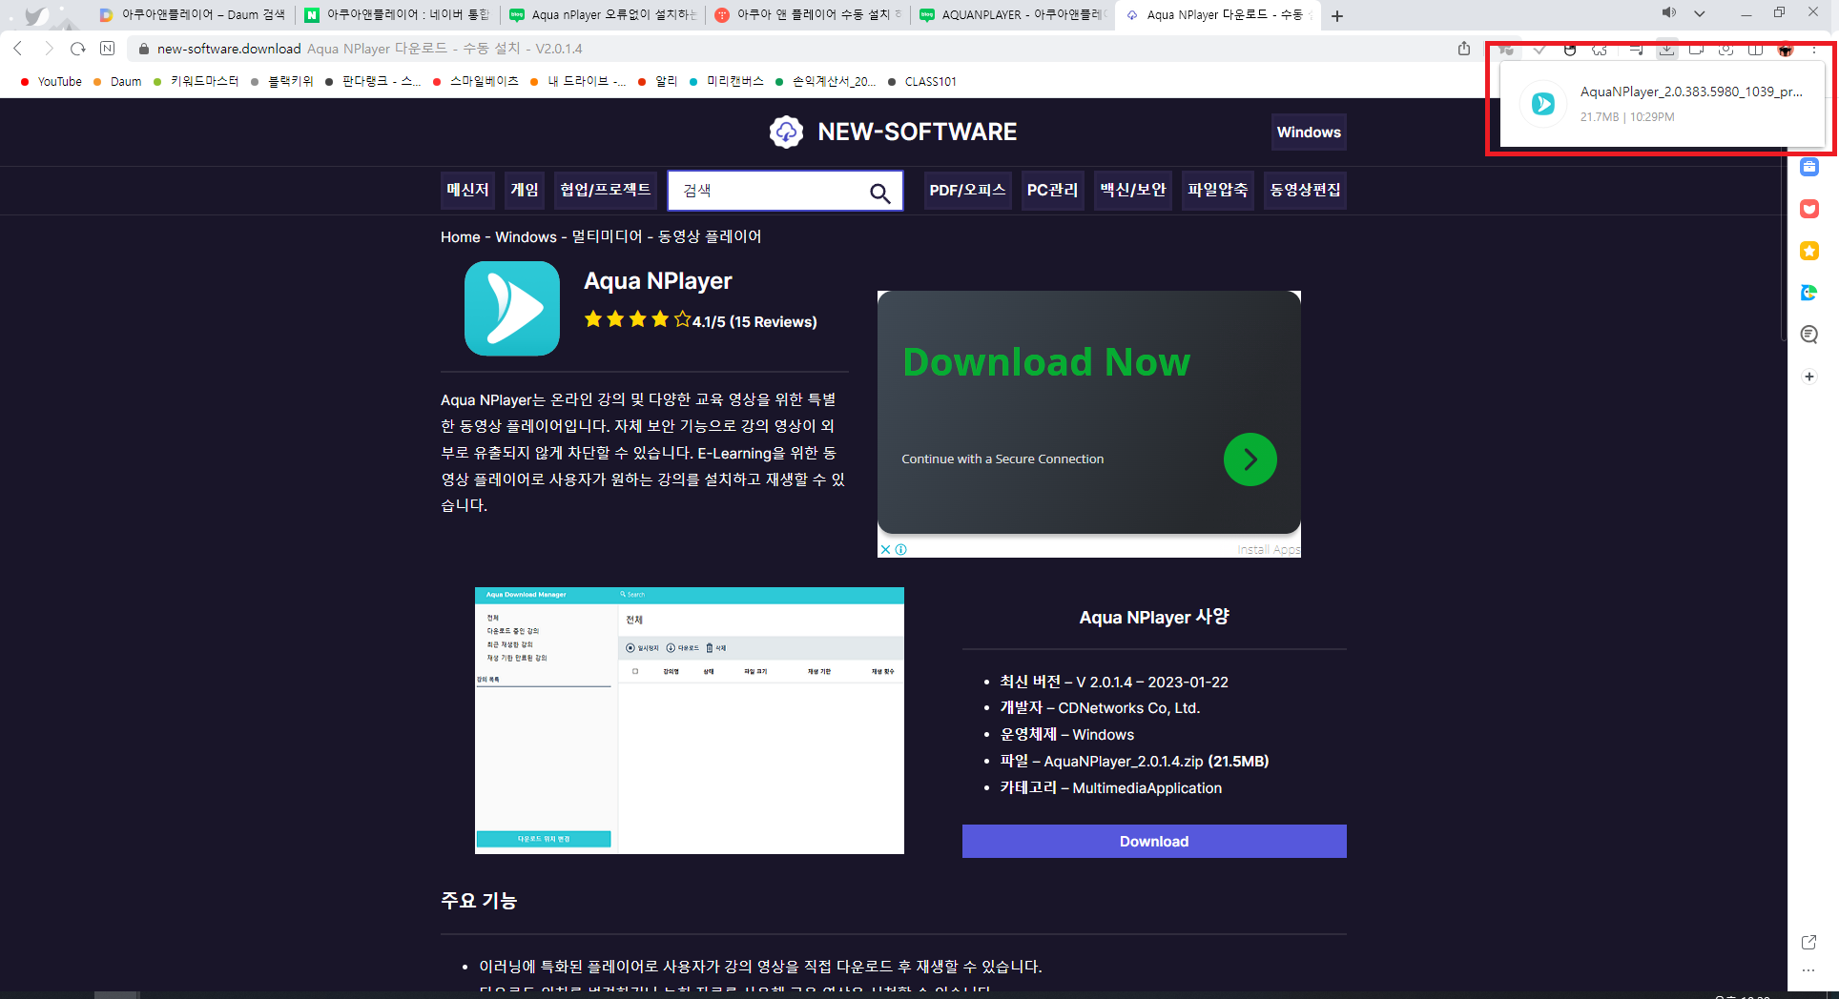Select the 백신/보안 category

pyautogui.click(x=1133, y=190)
